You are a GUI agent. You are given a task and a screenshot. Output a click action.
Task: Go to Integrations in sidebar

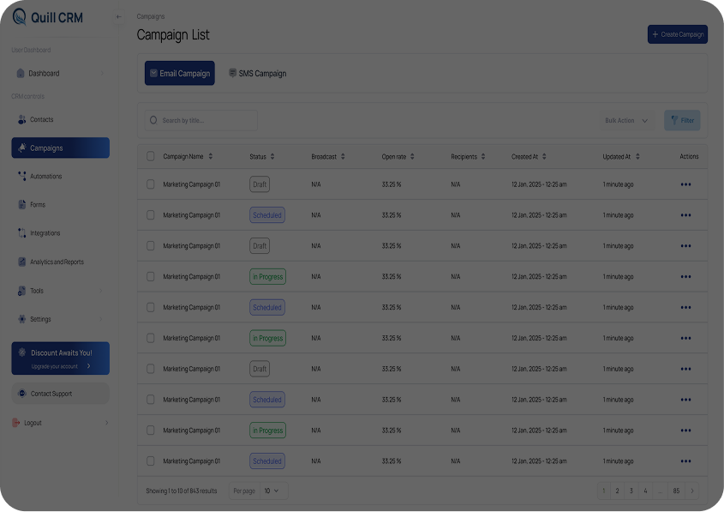click(x=45, y=233)
